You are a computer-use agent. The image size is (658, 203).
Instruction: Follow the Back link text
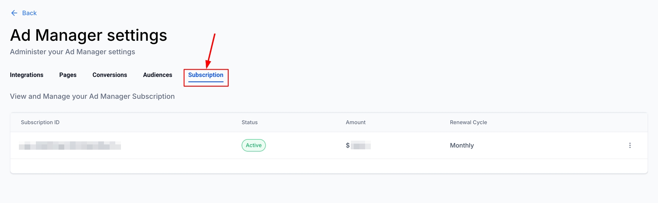click(29, 13)
